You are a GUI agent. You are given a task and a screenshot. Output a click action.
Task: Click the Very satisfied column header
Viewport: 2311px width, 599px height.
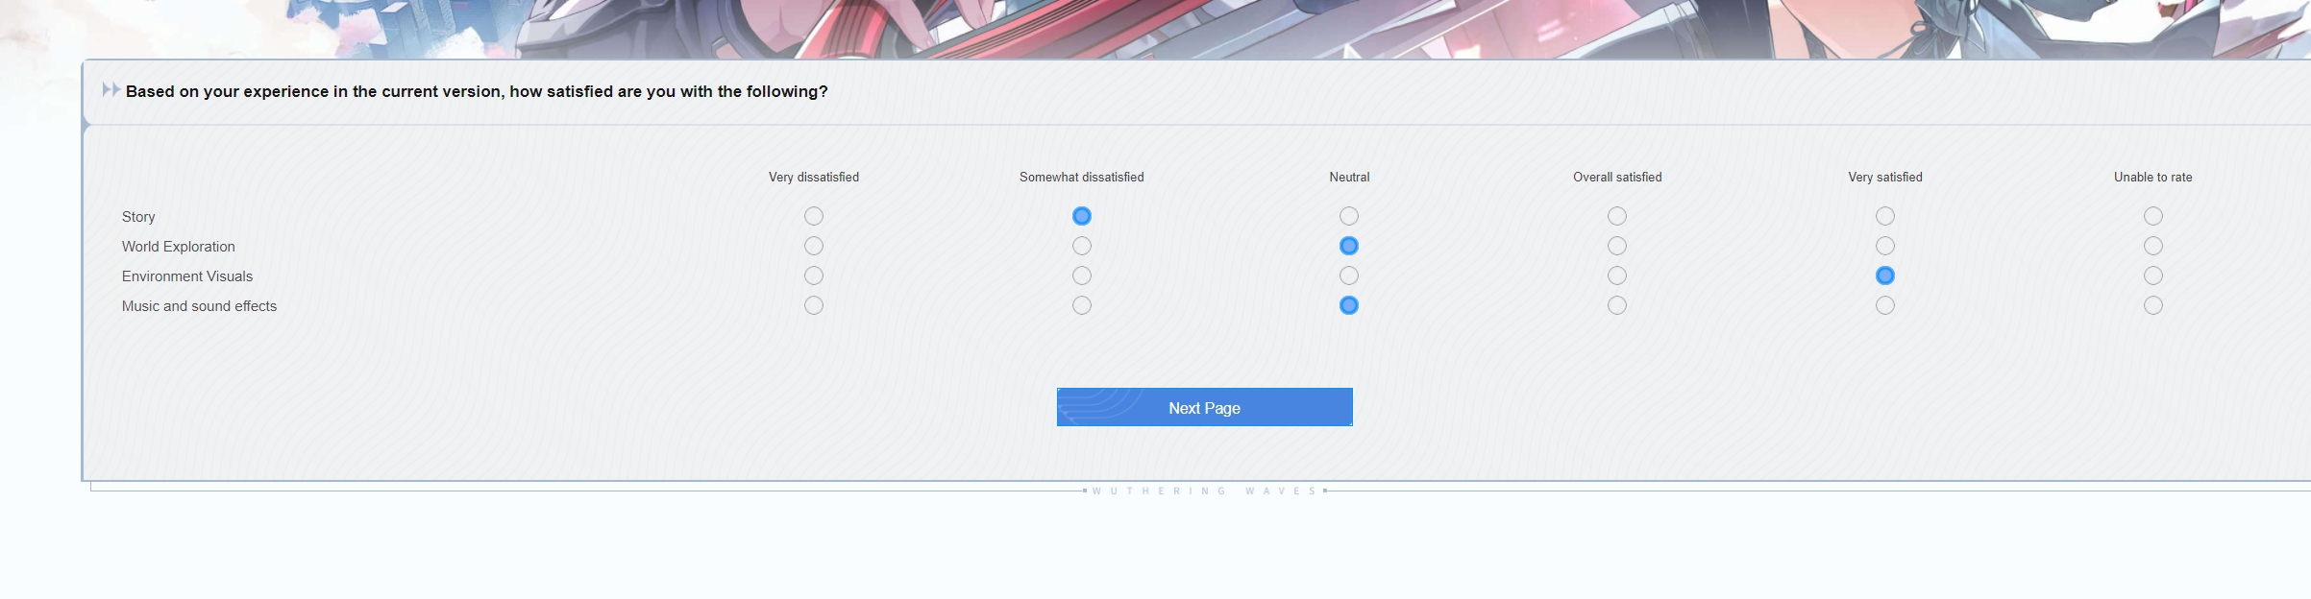(1885, 177)
